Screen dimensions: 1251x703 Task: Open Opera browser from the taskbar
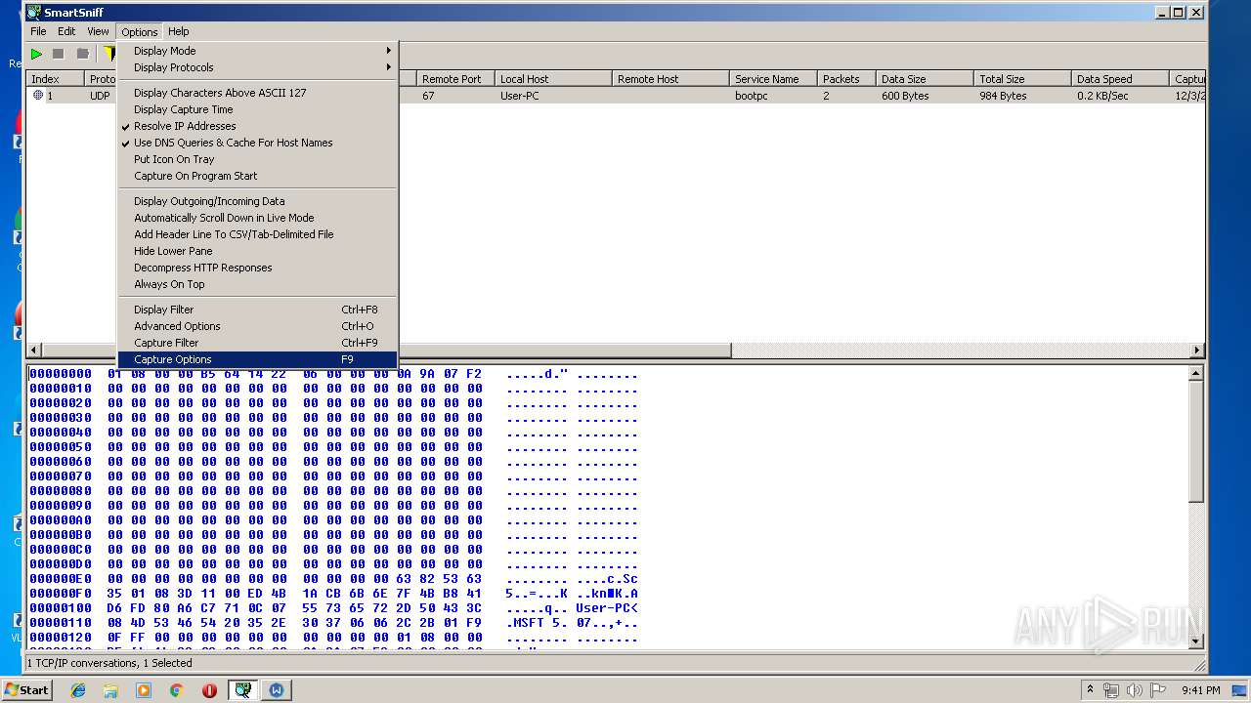tap(209, 690)
